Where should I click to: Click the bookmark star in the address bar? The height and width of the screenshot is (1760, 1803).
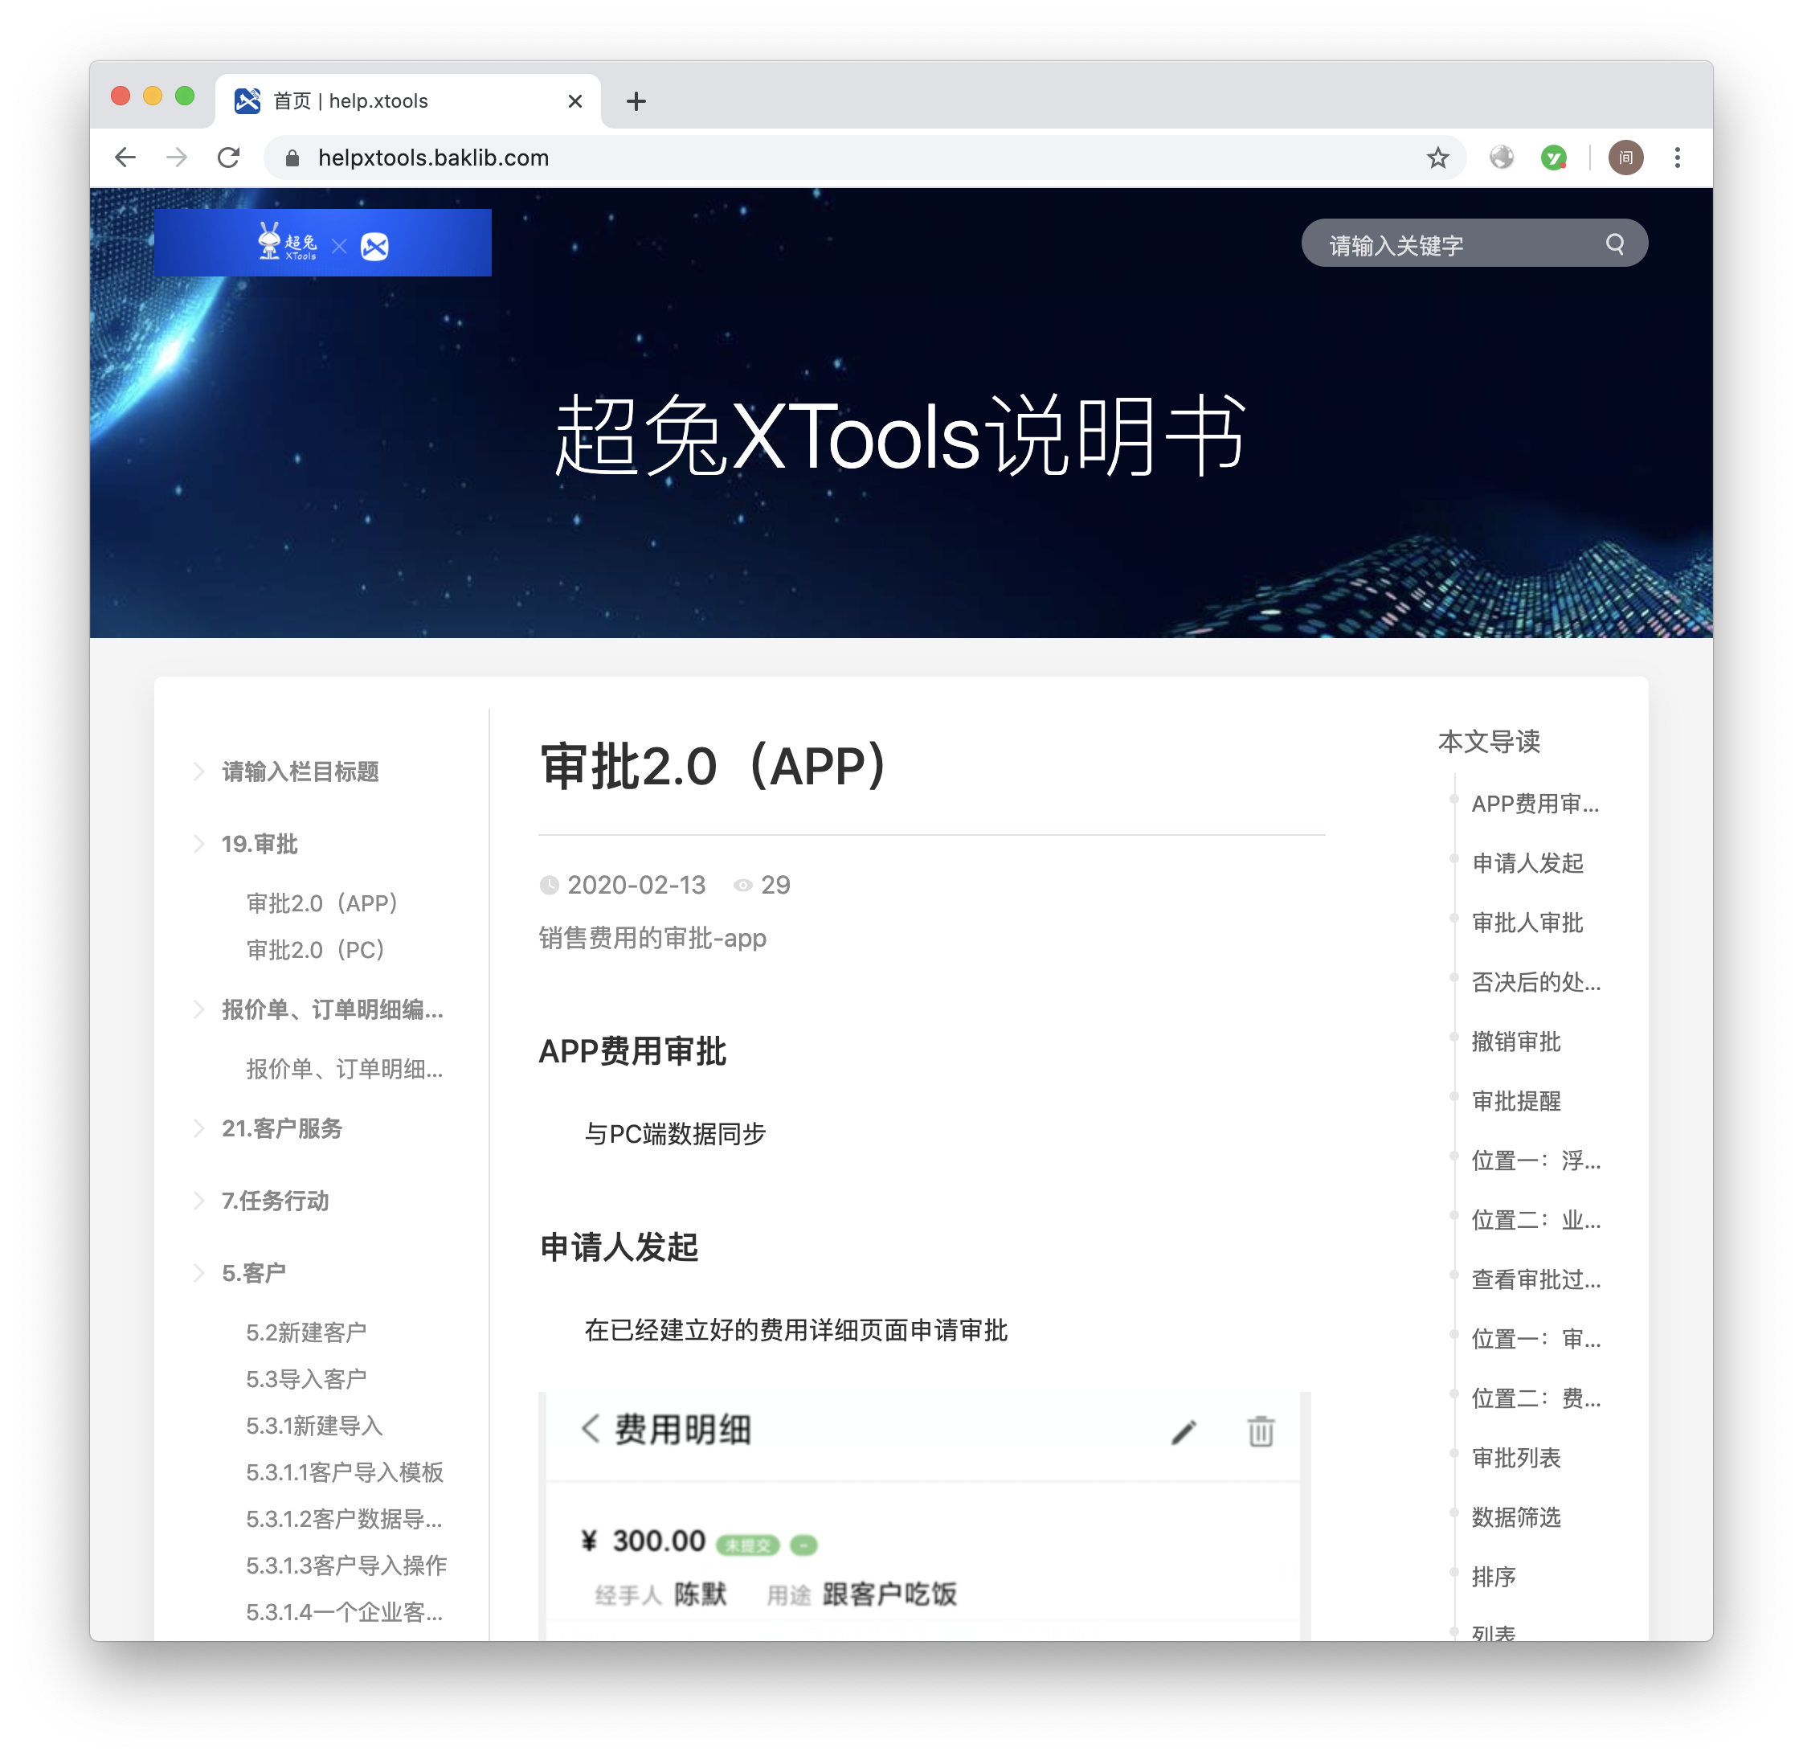1437,158
